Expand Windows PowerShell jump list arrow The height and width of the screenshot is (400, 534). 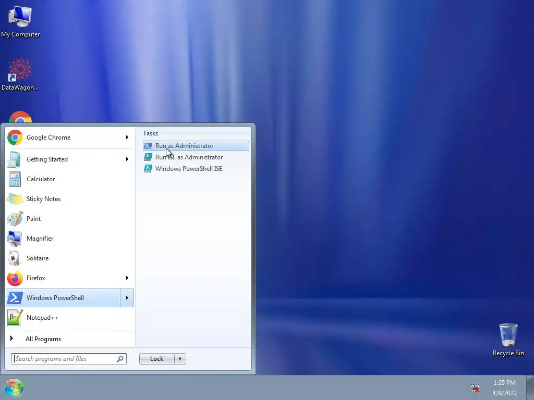point(127,298)
